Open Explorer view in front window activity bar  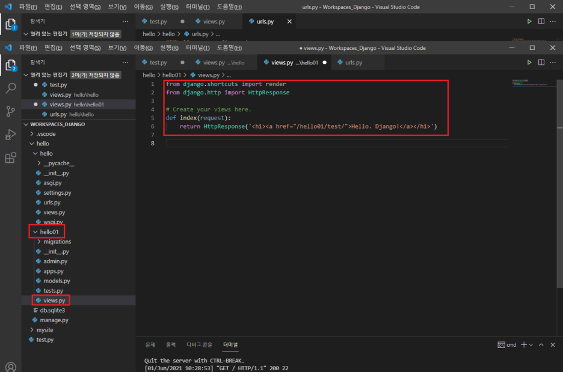[x=11, y=66]
